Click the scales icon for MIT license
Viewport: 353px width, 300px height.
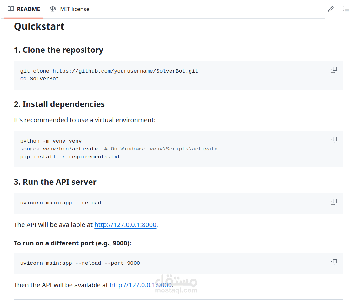pos(53,9)
